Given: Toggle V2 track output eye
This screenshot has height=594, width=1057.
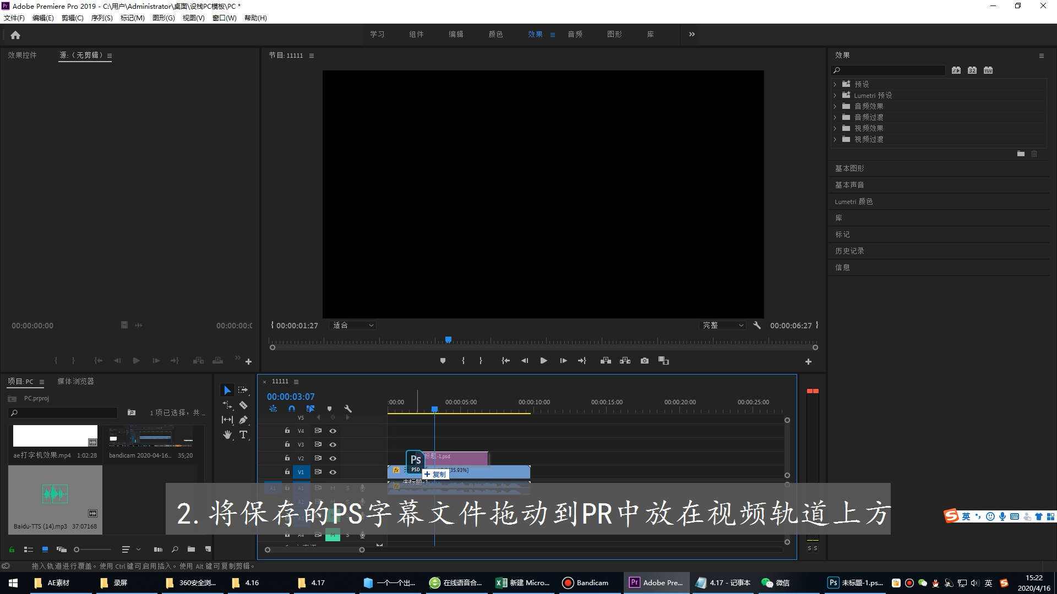Looking at the screenshot, I should pyautogui.click(x=333, y=458).
